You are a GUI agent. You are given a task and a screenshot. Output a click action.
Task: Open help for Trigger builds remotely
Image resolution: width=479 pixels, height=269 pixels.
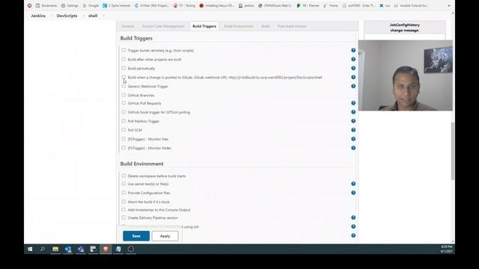[353, 50]
